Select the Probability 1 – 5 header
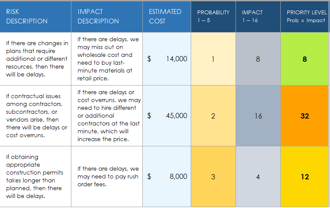The height and width of the screenshot is (208, 330). (213, 17)
